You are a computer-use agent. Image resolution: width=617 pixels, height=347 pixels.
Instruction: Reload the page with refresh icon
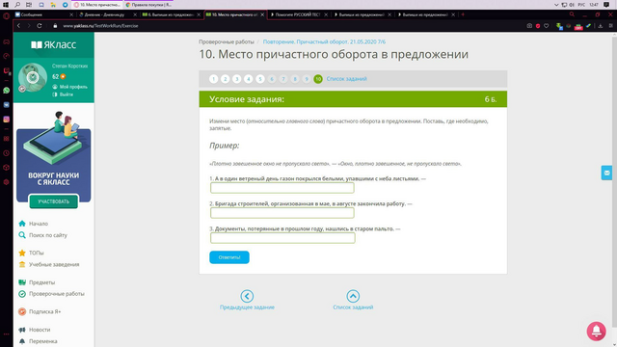(40, 26)
